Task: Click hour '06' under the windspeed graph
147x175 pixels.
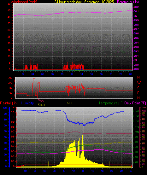Action: [43, 74]
